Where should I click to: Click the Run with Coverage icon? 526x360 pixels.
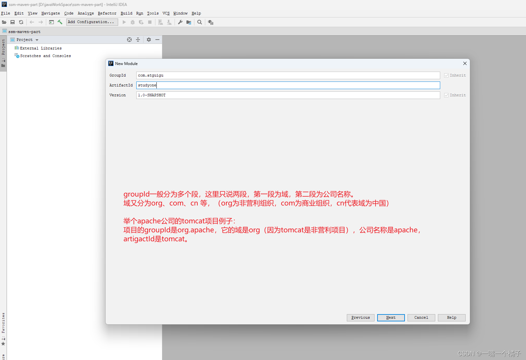[141, 22]
